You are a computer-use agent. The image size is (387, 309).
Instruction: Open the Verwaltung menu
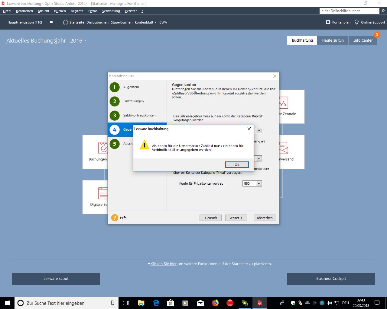click(111, 11)
